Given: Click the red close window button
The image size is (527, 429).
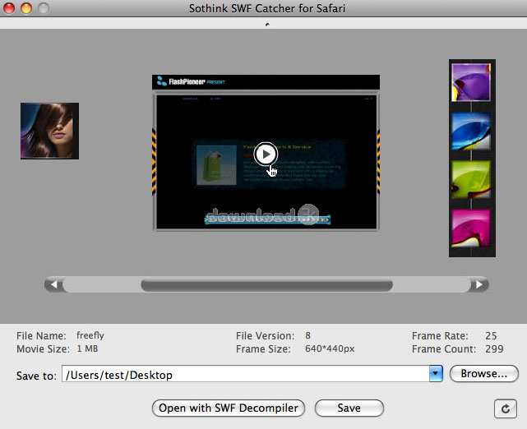Looking at the screenshot, I should pyautogui.click(x=9, y=8).
